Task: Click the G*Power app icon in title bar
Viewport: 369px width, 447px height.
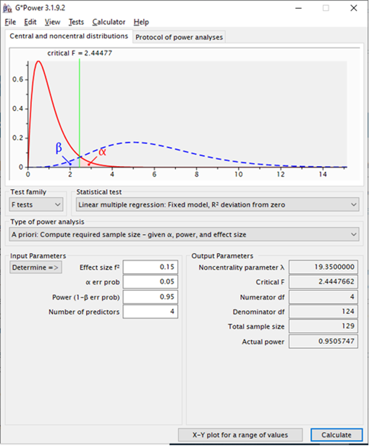Action: [6, 8]
